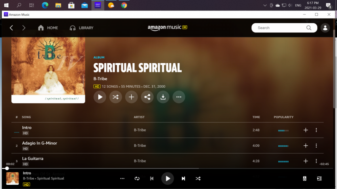Show hidden system tray icons
The width and height of the screenshot is (337, 189).
265,5
